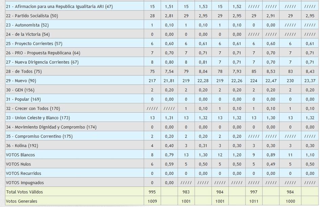The height and width of the screenshot is (207, 325).
Task: Select the 85 value in de Todos row
Action: coord(254,71)
